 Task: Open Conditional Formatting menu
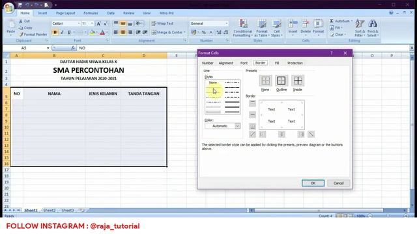[242, 28]
